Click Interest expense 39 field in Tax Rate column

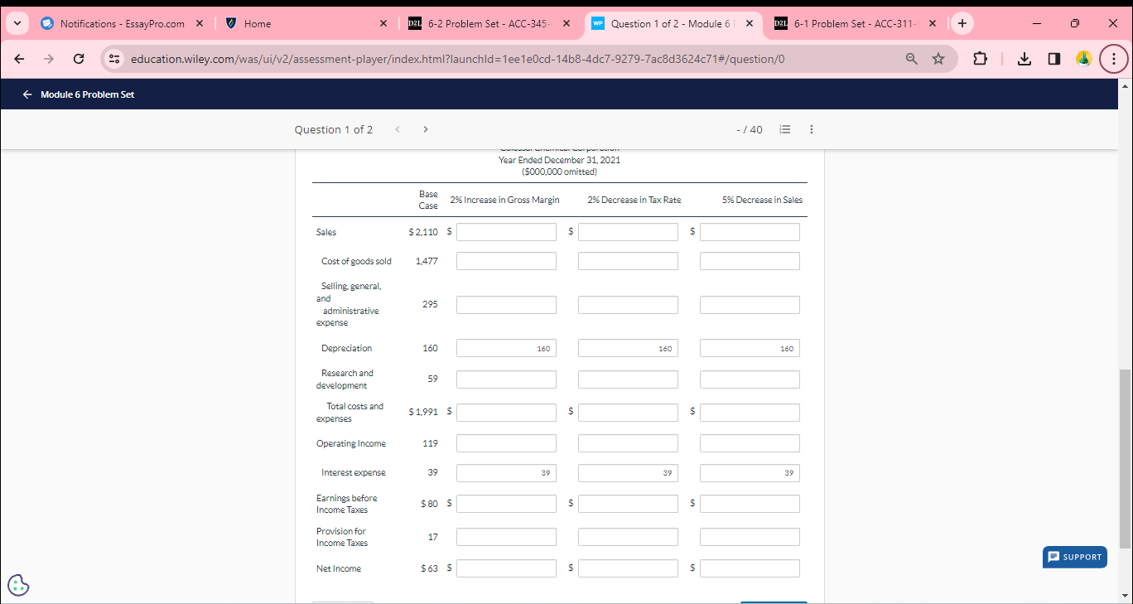click(628, 473)
